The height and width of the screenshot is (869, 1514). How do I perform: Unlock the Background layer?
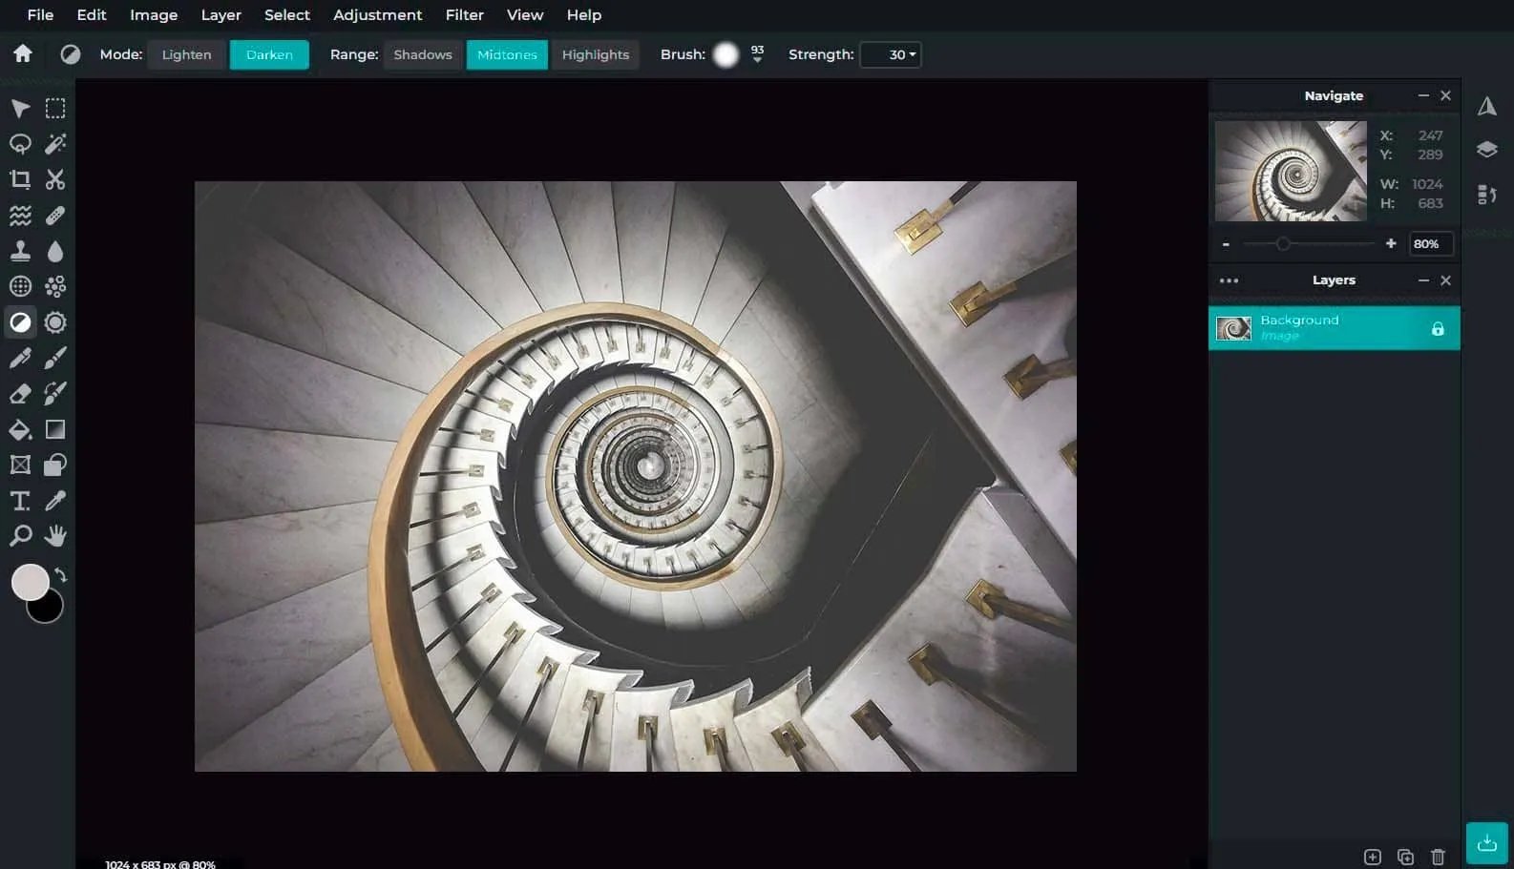(x=1437, y=329)
